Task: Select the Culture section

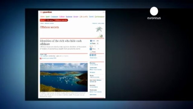Action: click(x=62, y=17)
